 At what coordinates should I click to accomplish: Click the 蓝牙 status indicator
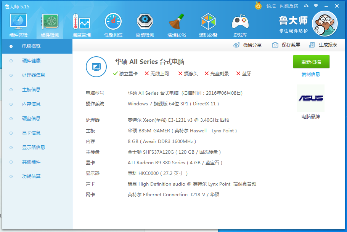(244, 74)
